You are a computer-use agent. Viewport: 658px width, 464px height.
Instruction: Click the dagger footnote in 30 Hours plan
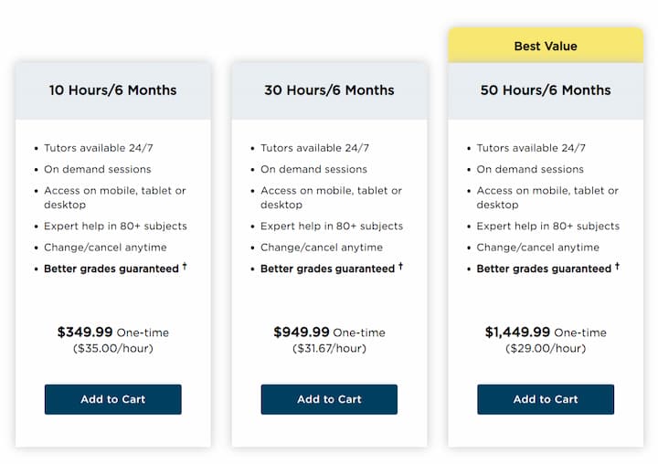(401, 266)
